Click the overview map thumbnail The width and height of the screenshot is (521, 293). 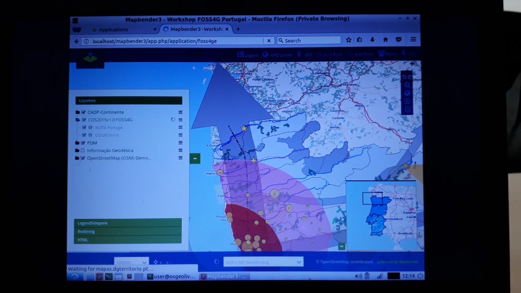click(x=381, y=216)
